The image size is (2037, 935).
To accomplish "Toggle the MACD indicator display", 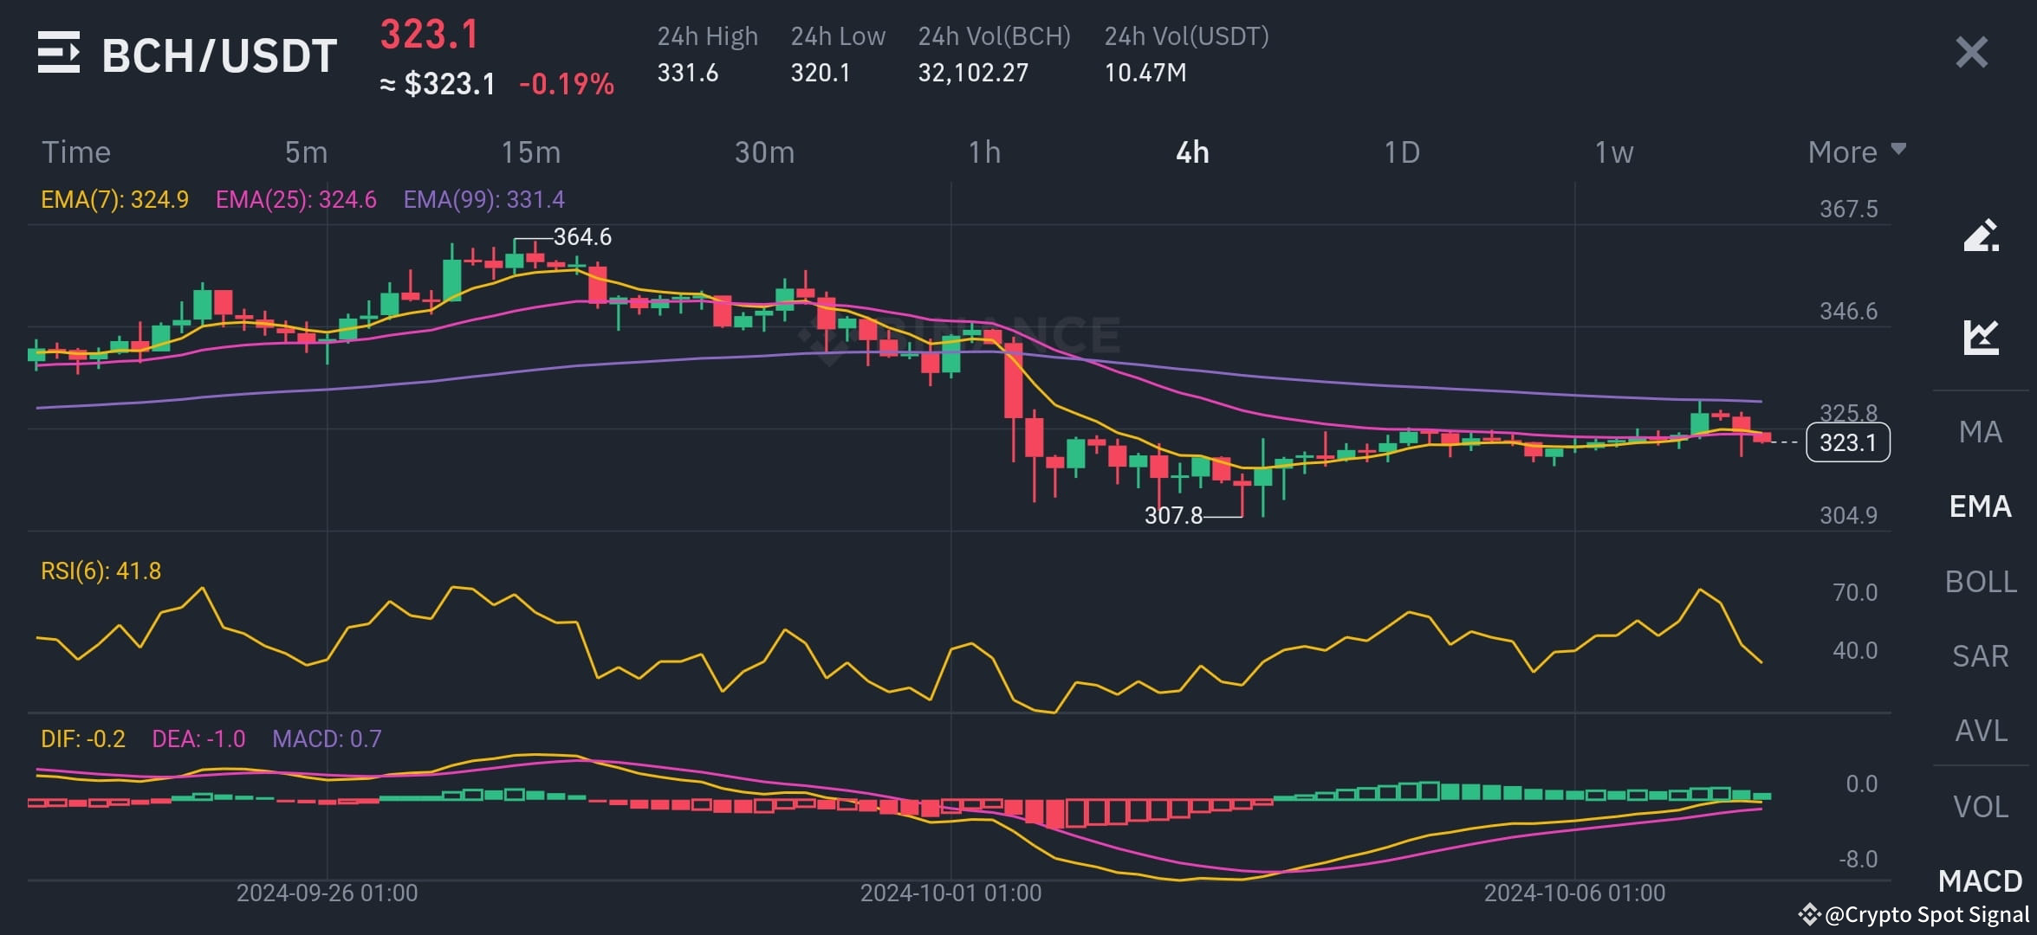I will point(1982,881).
